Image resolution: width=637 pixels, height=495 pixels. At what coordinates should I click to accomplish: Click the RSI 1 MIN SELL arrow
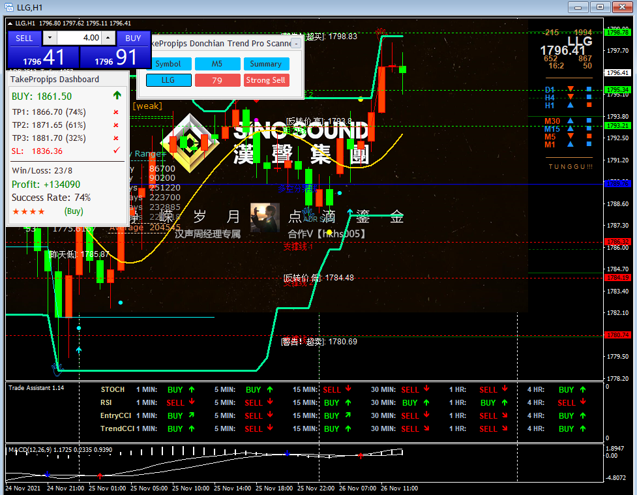(x=192, y=402)
